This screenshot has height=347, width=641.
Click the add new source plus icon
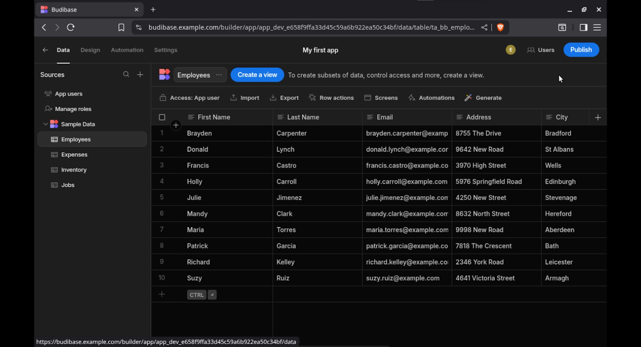(x=140, y=74)
